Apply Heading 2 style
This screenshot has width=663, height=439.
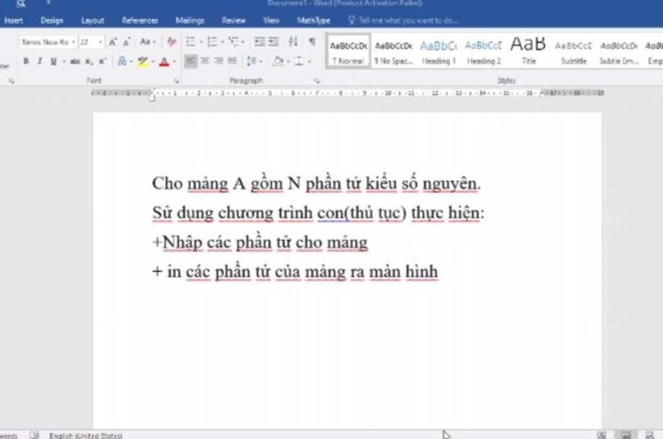pyautogui.click(x=484, y=51)
